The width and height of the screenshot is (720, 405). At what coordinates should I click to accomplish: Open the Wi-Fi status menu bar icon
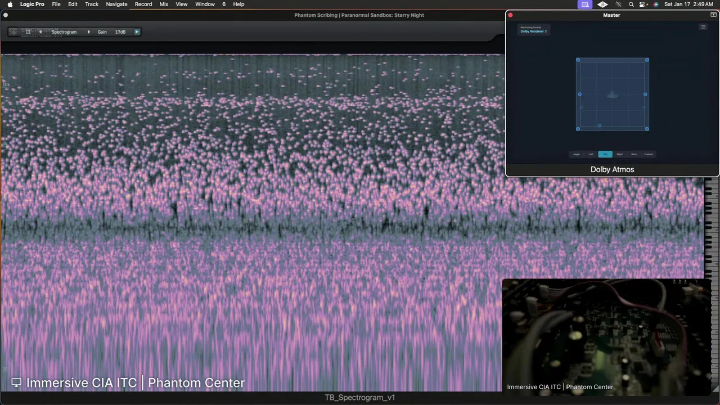point(618,4)
